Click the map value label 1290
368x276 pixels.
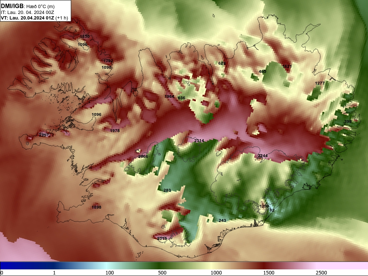point(264,206)
